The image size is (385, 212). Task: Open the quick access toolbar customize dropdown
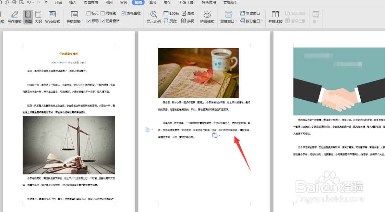click(46, 2)
